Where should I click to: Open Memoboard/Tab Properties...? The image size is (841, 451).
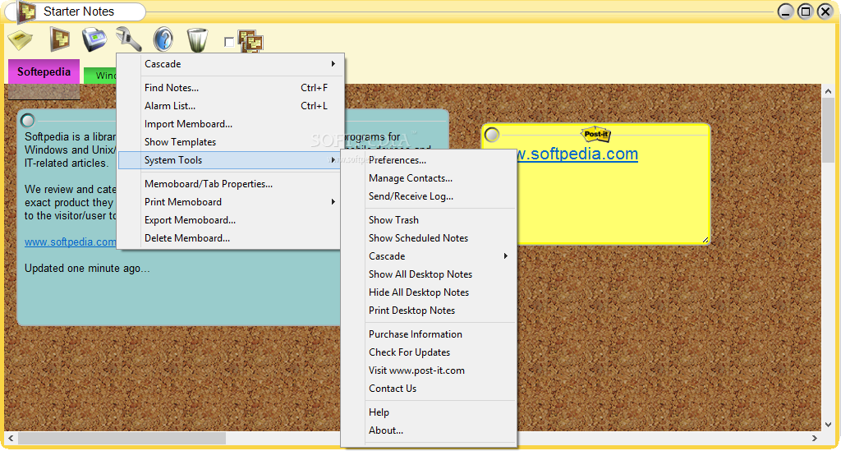(x=230, y=183)
